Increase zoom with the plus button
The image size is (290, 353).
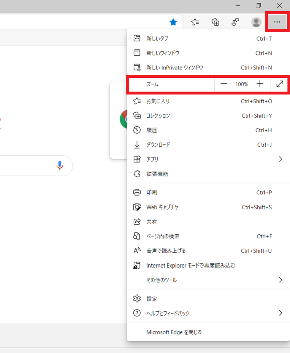point(260,84)
